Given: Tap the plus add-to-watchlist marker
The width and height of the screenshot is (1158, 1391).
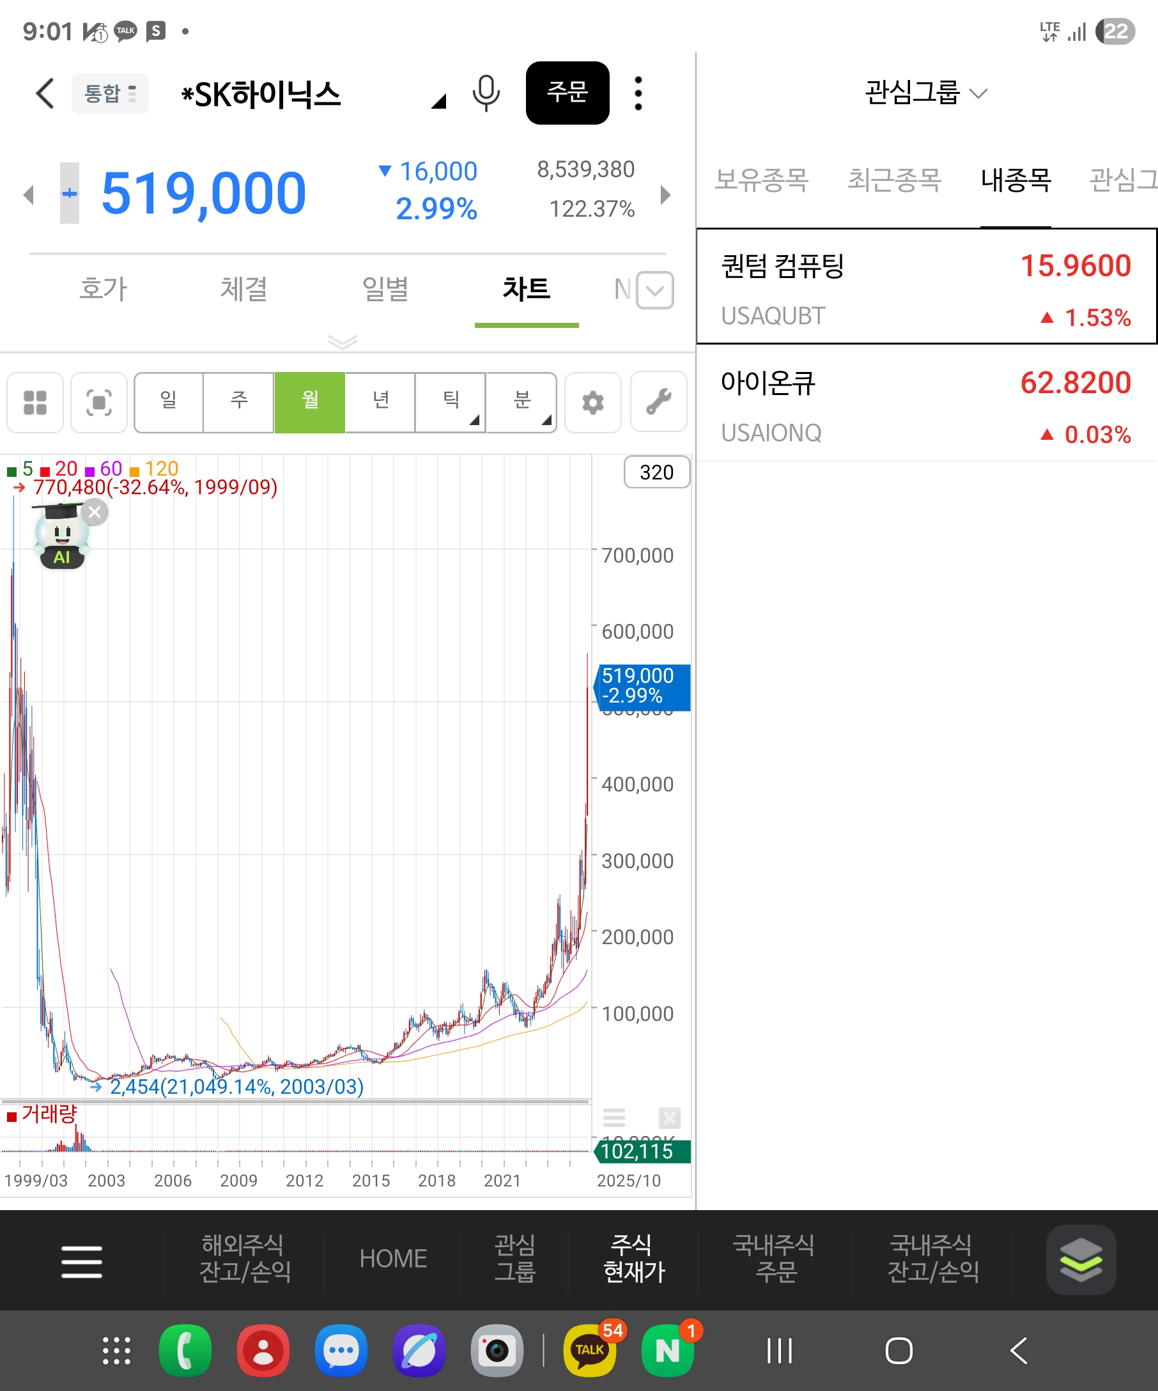Looking at the screenshot, I should [70, 194].
